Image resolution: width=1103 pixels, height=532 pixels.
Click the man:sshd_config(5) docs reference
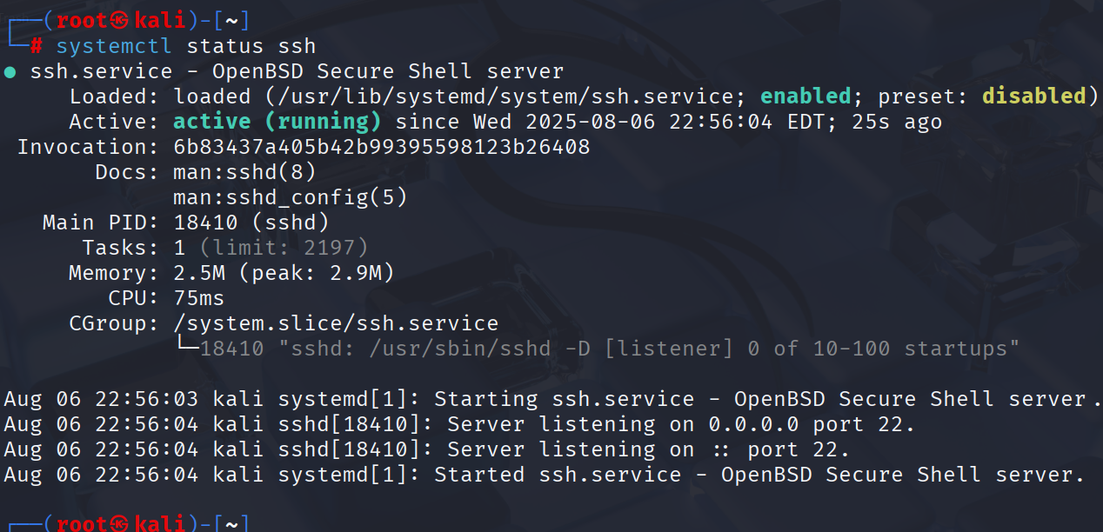coord(291,197)
